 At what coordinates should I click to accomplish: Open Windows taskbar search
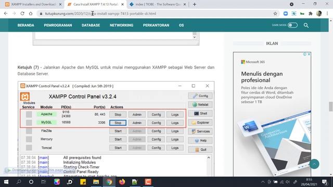tap(19, 182)
